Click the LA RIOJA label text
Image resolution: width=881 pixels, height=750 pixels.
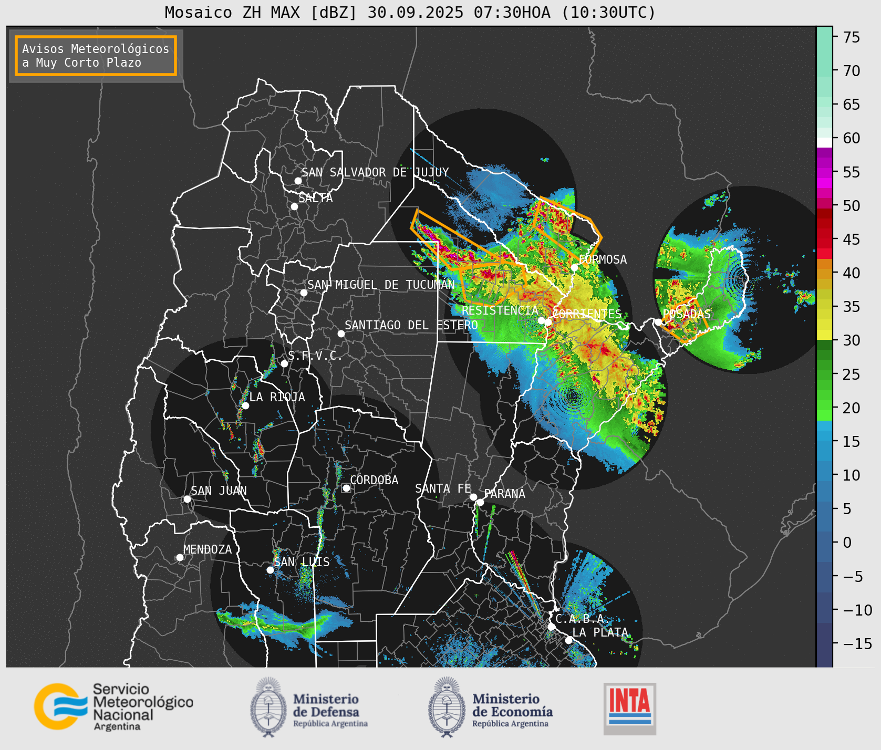[x=277, y=397]
